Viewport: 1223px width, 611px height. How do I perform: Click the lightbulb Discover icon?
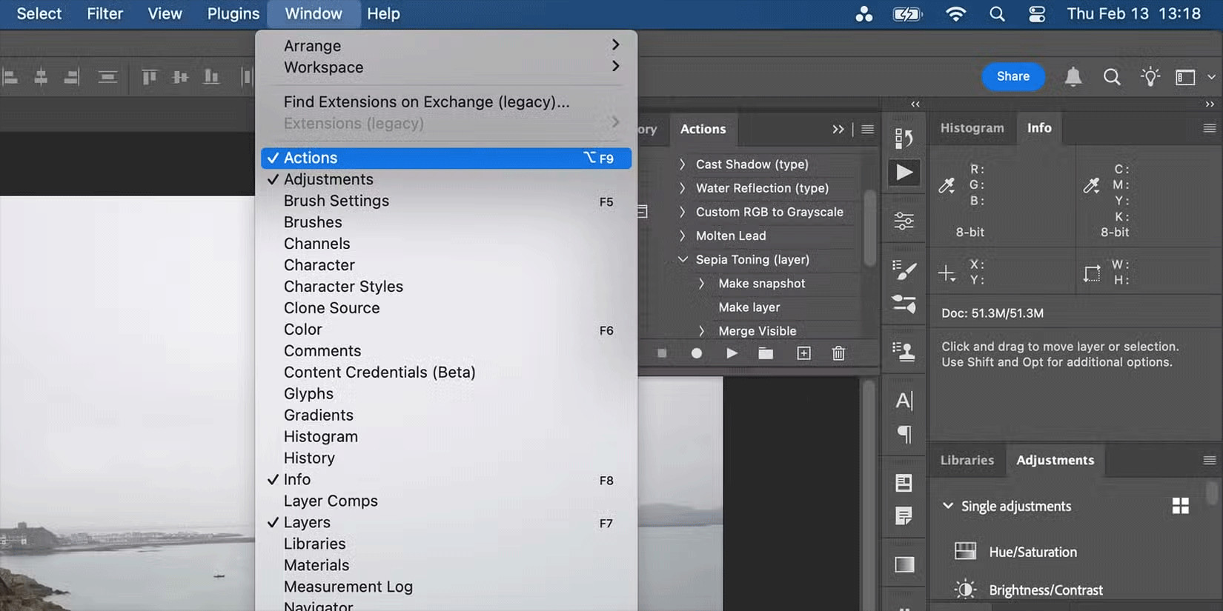1150,76
